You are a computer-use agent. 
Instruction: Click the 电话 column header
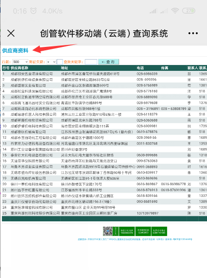140,68
